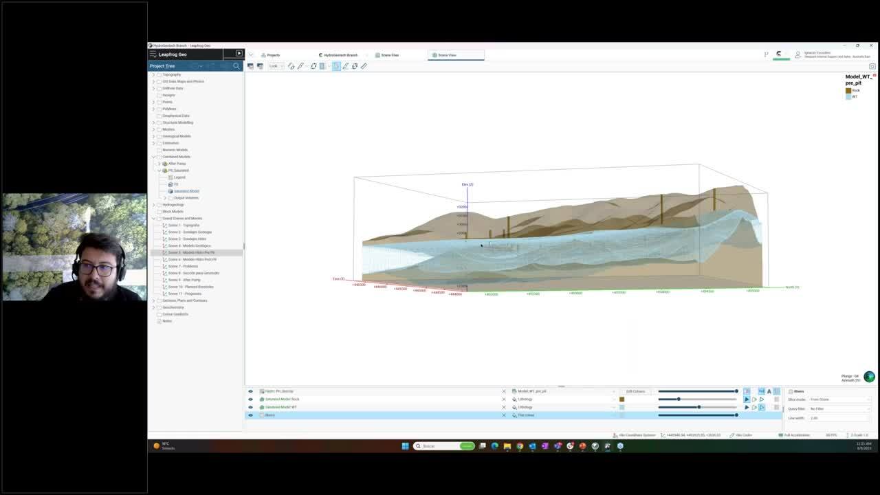This screenshot has height=495, width=880.
Task: Tick the Topography folder checkbox
Action: pyautogui.click(x=159, y=74)
